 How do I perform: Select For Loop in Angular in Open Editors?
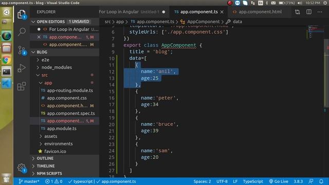tap(65, 29)
